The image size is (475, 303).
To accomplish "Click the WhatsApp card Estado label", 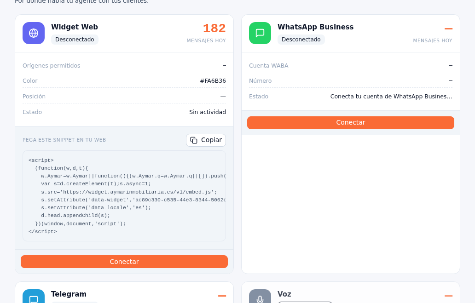I will 259,97.
